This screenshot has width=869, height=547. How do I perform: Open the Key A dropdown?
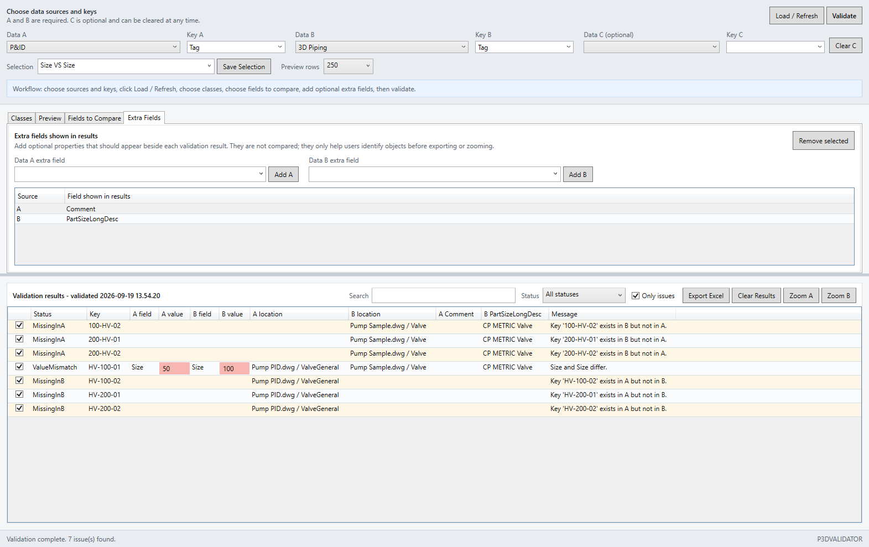click(x=236, y=47)
